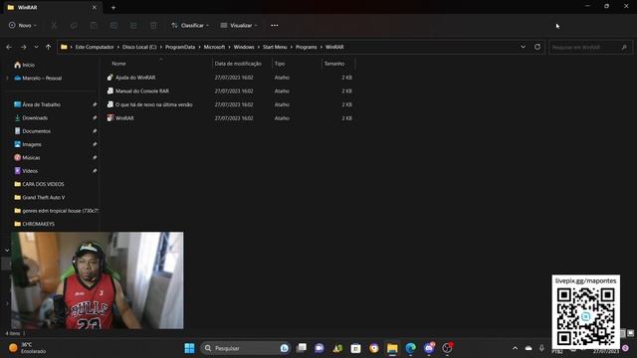Image resolution: width=637 pixels, height=358 pixels.
Task: Click File Explorer icon on taskbar
Action: pyautogui.click(x=392, y=348)
